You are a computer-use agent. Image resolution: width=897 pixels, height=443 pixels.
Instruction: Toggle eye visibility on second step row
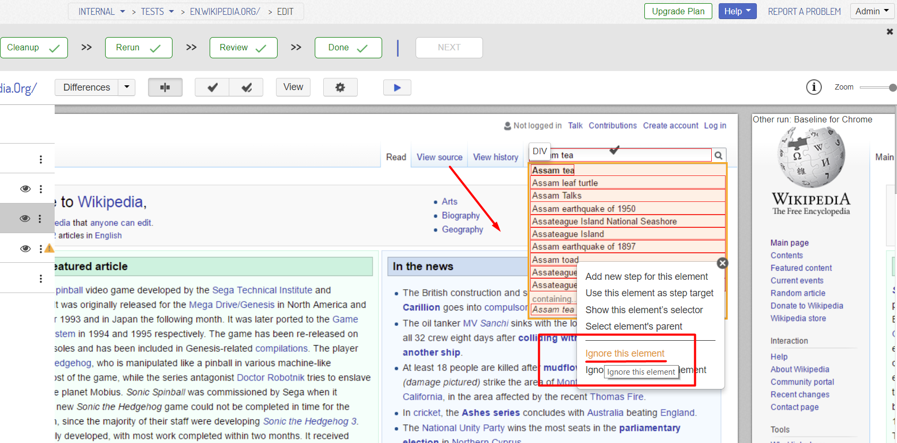[25, 189]
